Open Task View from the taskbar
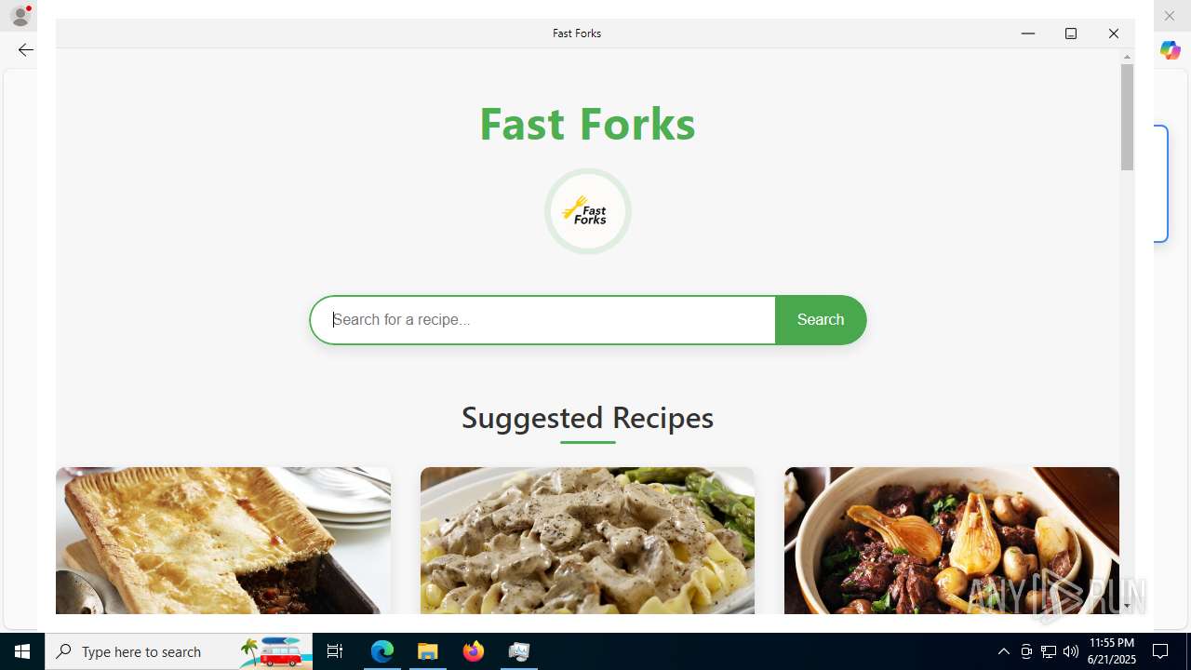Screen dimensions: 1191x670 pos(335,651)
